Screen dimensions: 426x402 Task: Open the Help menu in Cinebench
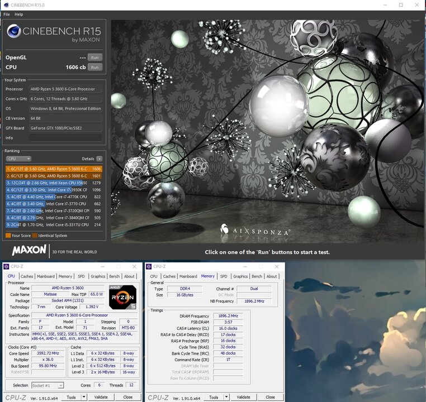point(19,15)
